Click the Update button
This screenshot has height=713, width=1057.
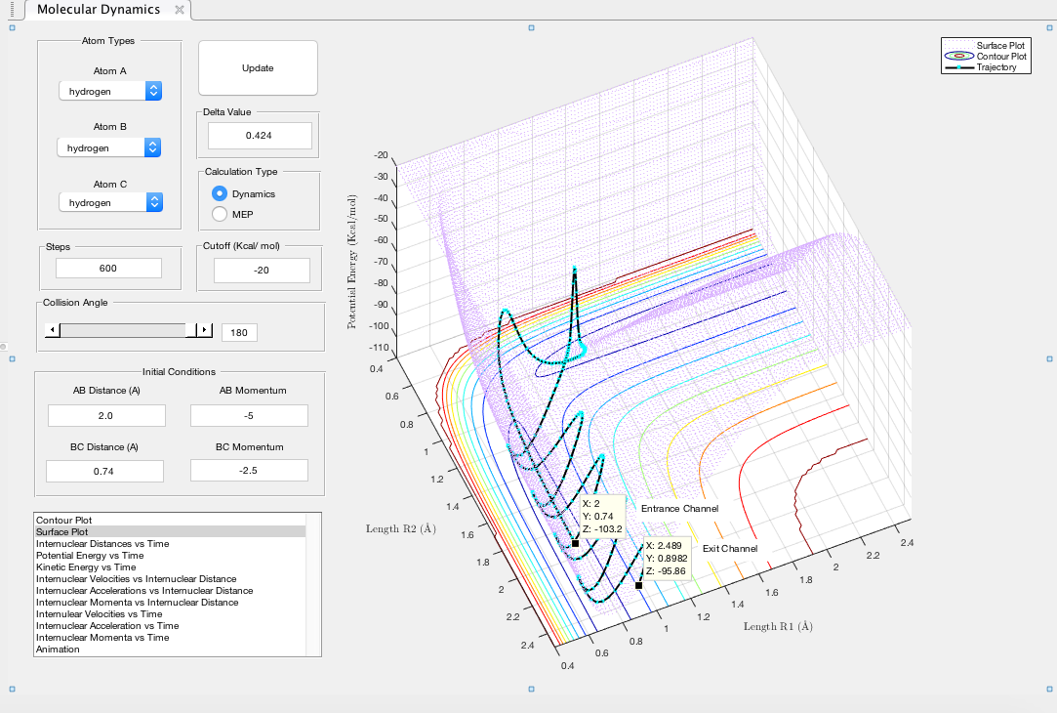258,68
